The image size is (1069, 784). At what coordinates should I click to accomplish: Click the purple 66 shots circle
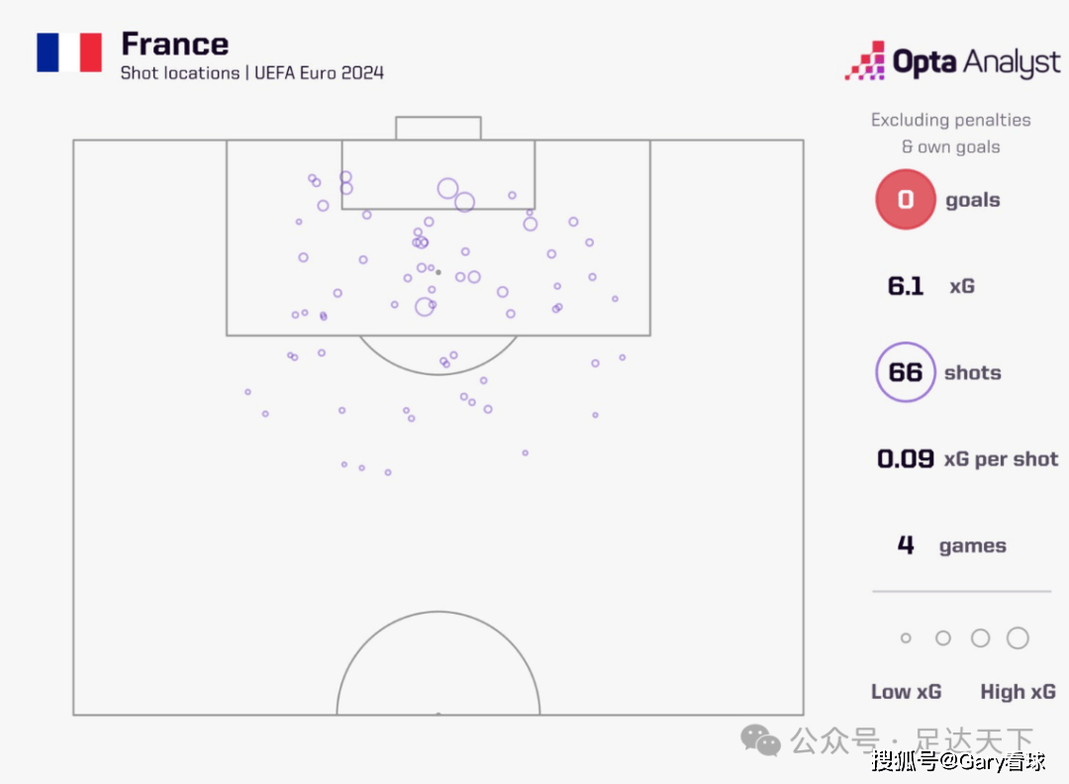point(905,372)
